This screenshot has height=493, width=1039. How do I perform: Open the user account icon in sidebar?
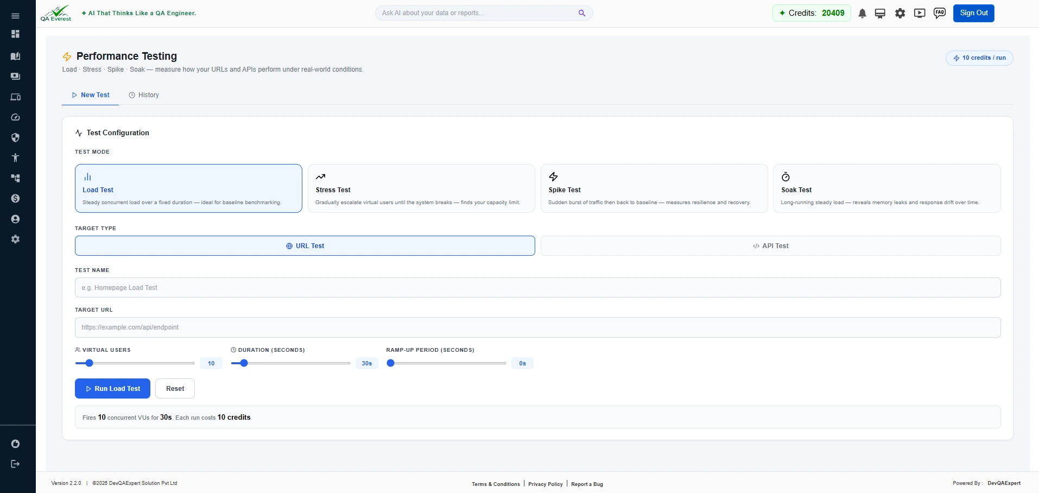click(15, 219)
